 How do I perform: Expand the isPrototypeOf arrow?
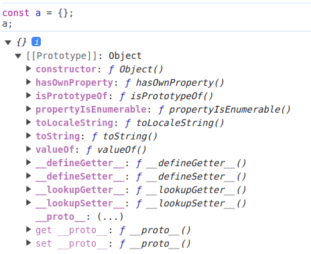[28, 95]
